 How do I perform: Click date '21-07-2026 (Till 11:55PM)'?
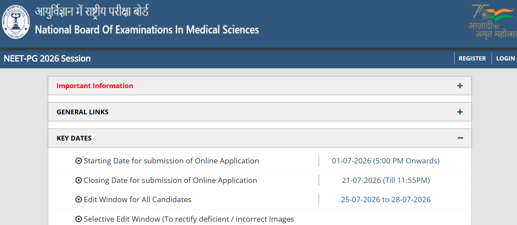(386, 180)
